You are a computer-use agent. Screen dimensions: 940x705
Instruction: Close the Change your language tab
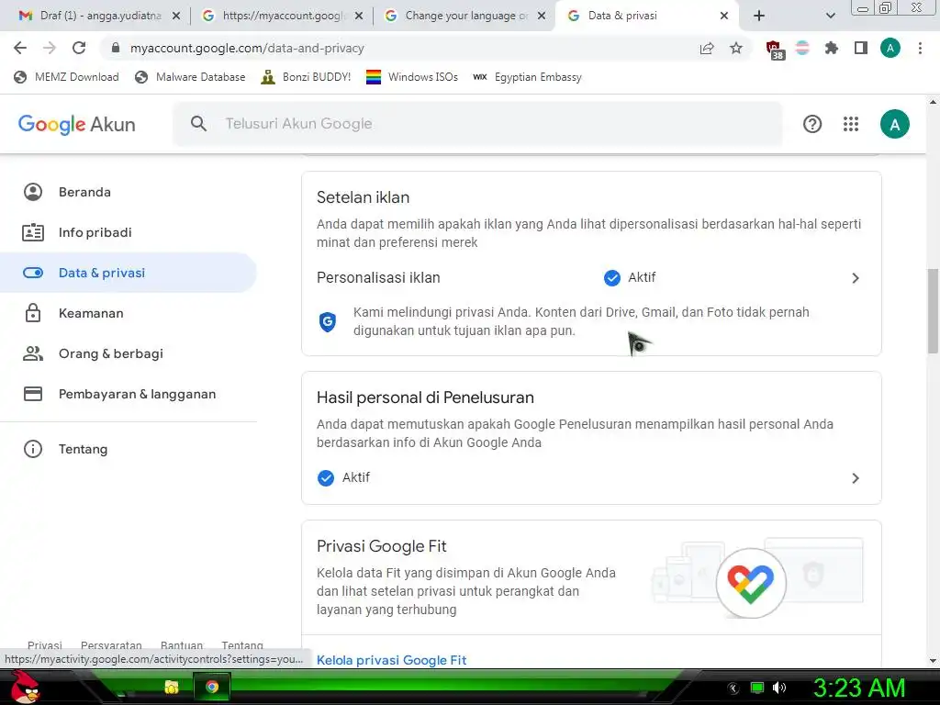coord(542,16)
